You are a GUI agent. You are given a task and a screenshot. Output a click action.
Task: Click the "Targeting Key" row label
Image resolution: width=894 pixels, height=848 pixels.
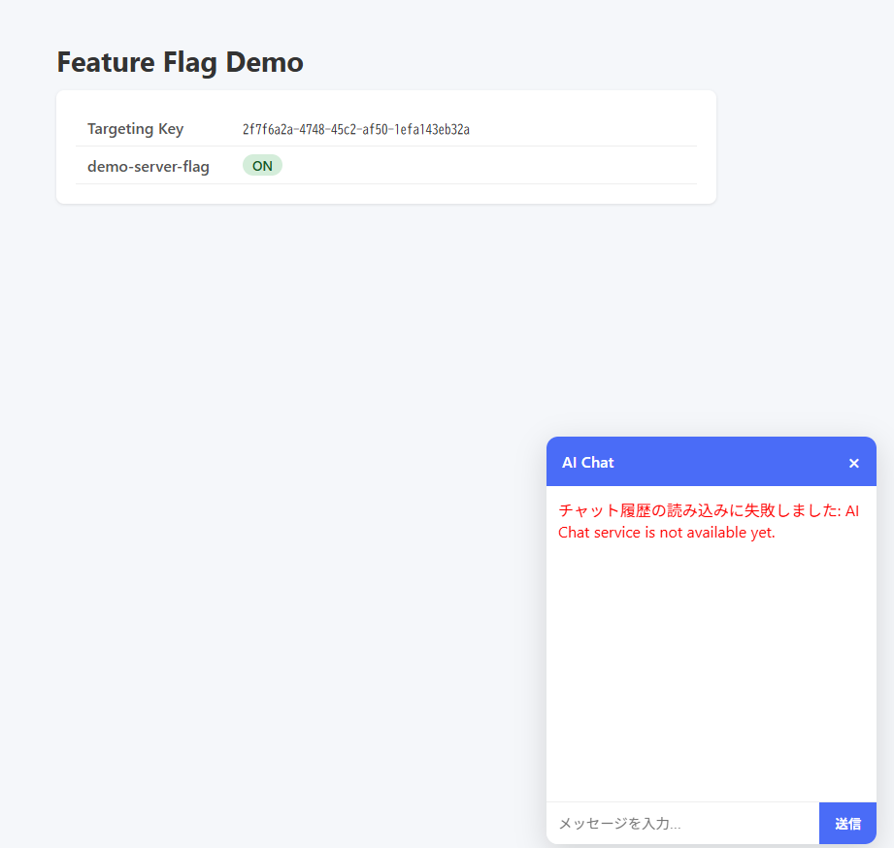[x=135, y=129]
